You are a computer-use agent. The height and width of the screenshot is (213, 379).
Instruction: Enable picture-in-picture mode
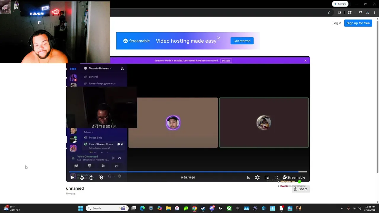click(267, 177)
